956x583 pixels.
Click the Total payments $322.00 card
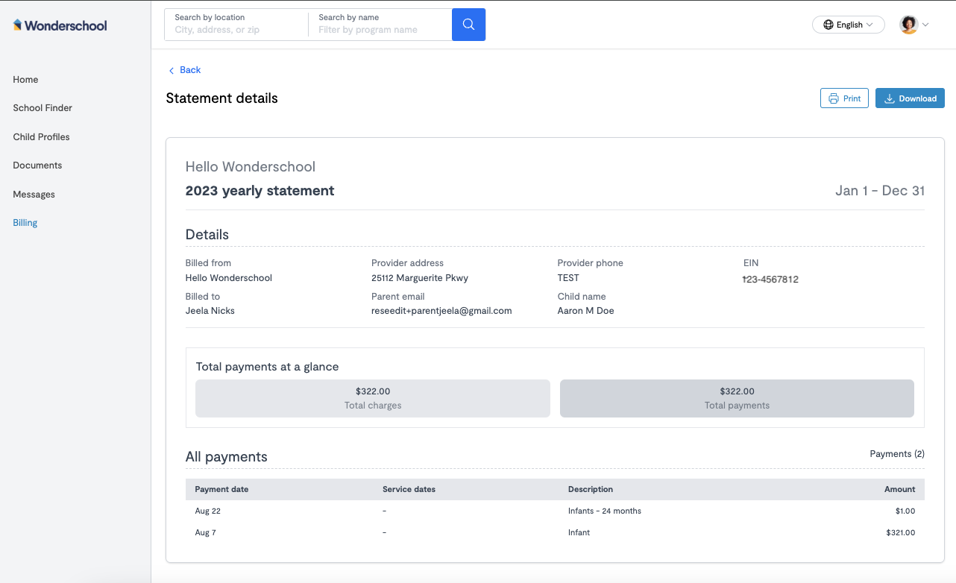point(737,398)
